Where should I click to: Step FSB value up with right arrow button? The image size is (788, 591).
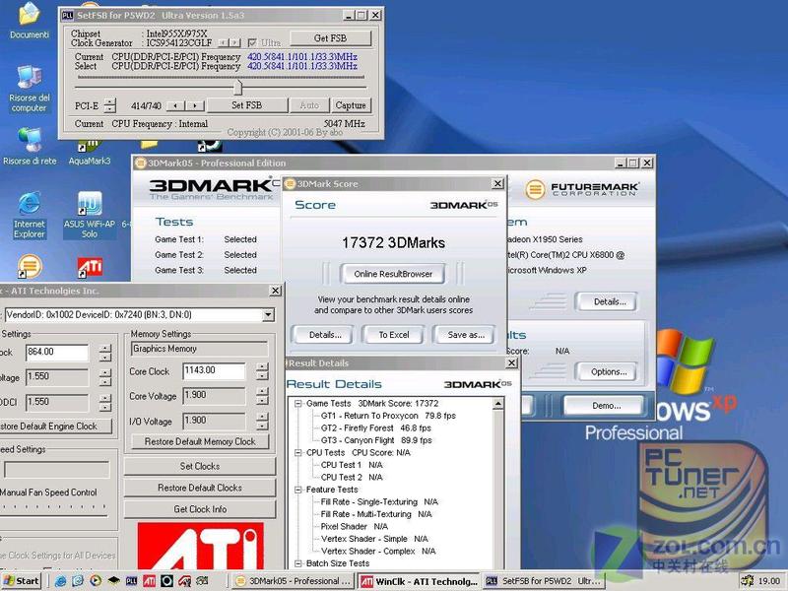coord(195,105)
